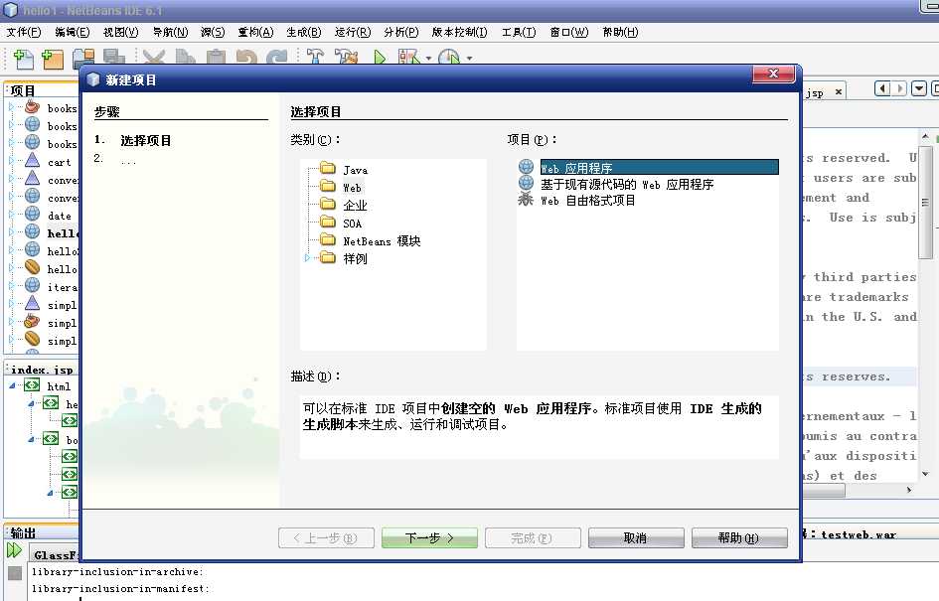Screen dimensions: 939x601
Task: Click the coffee cup icon beside first books project
Action: tap(32, 107)
